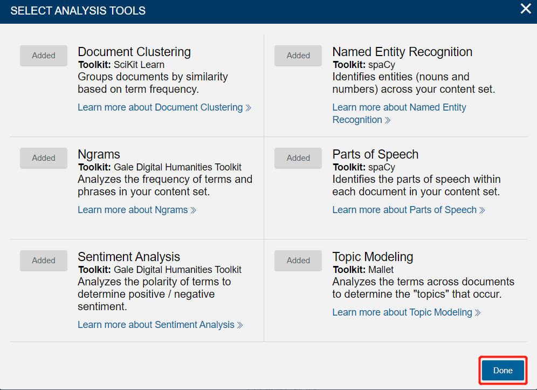Click the chevron icon after Sentiment Analysis link
The width and height of the screenshot is (537, 390).
(240, 325)
